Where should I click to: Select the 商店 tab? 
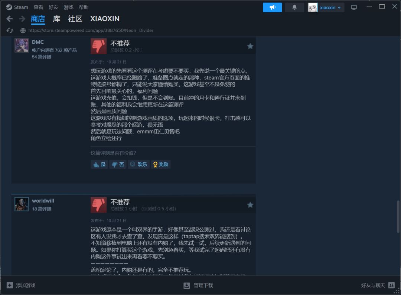(38, 19)
